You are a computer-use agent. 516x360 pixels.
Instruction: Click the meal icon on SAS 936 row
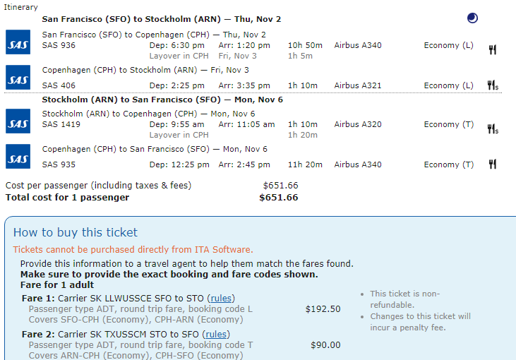tap(492, 49)
